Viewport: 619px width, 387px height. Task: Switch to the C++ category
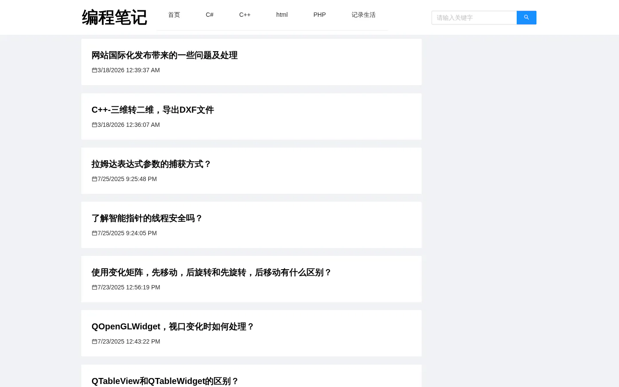point(245,15)
